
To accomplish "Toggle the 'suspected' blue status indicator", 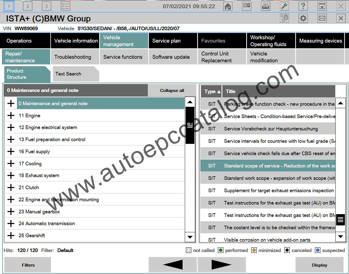I will pos(317,250).
